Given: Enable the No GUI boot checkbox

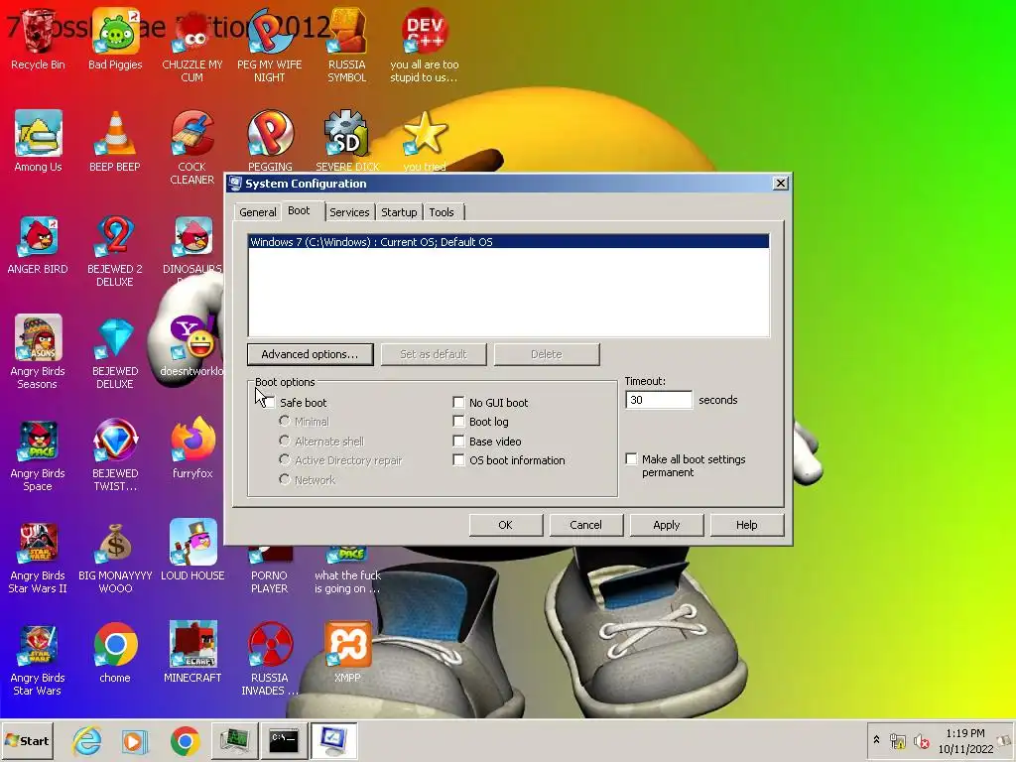Looking at the screenshot, I should click(458, 403).
